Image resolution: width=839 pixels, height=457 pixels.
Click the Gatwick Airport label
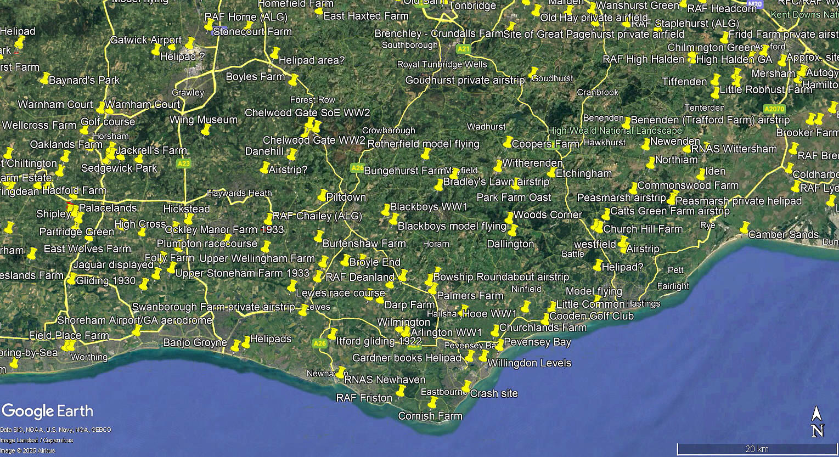tap(145, 40)
